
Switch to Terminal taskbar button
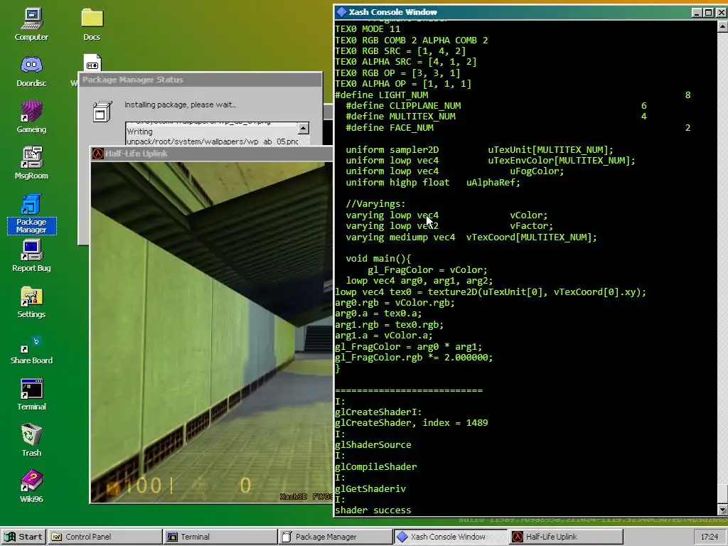tap(220, 536)
